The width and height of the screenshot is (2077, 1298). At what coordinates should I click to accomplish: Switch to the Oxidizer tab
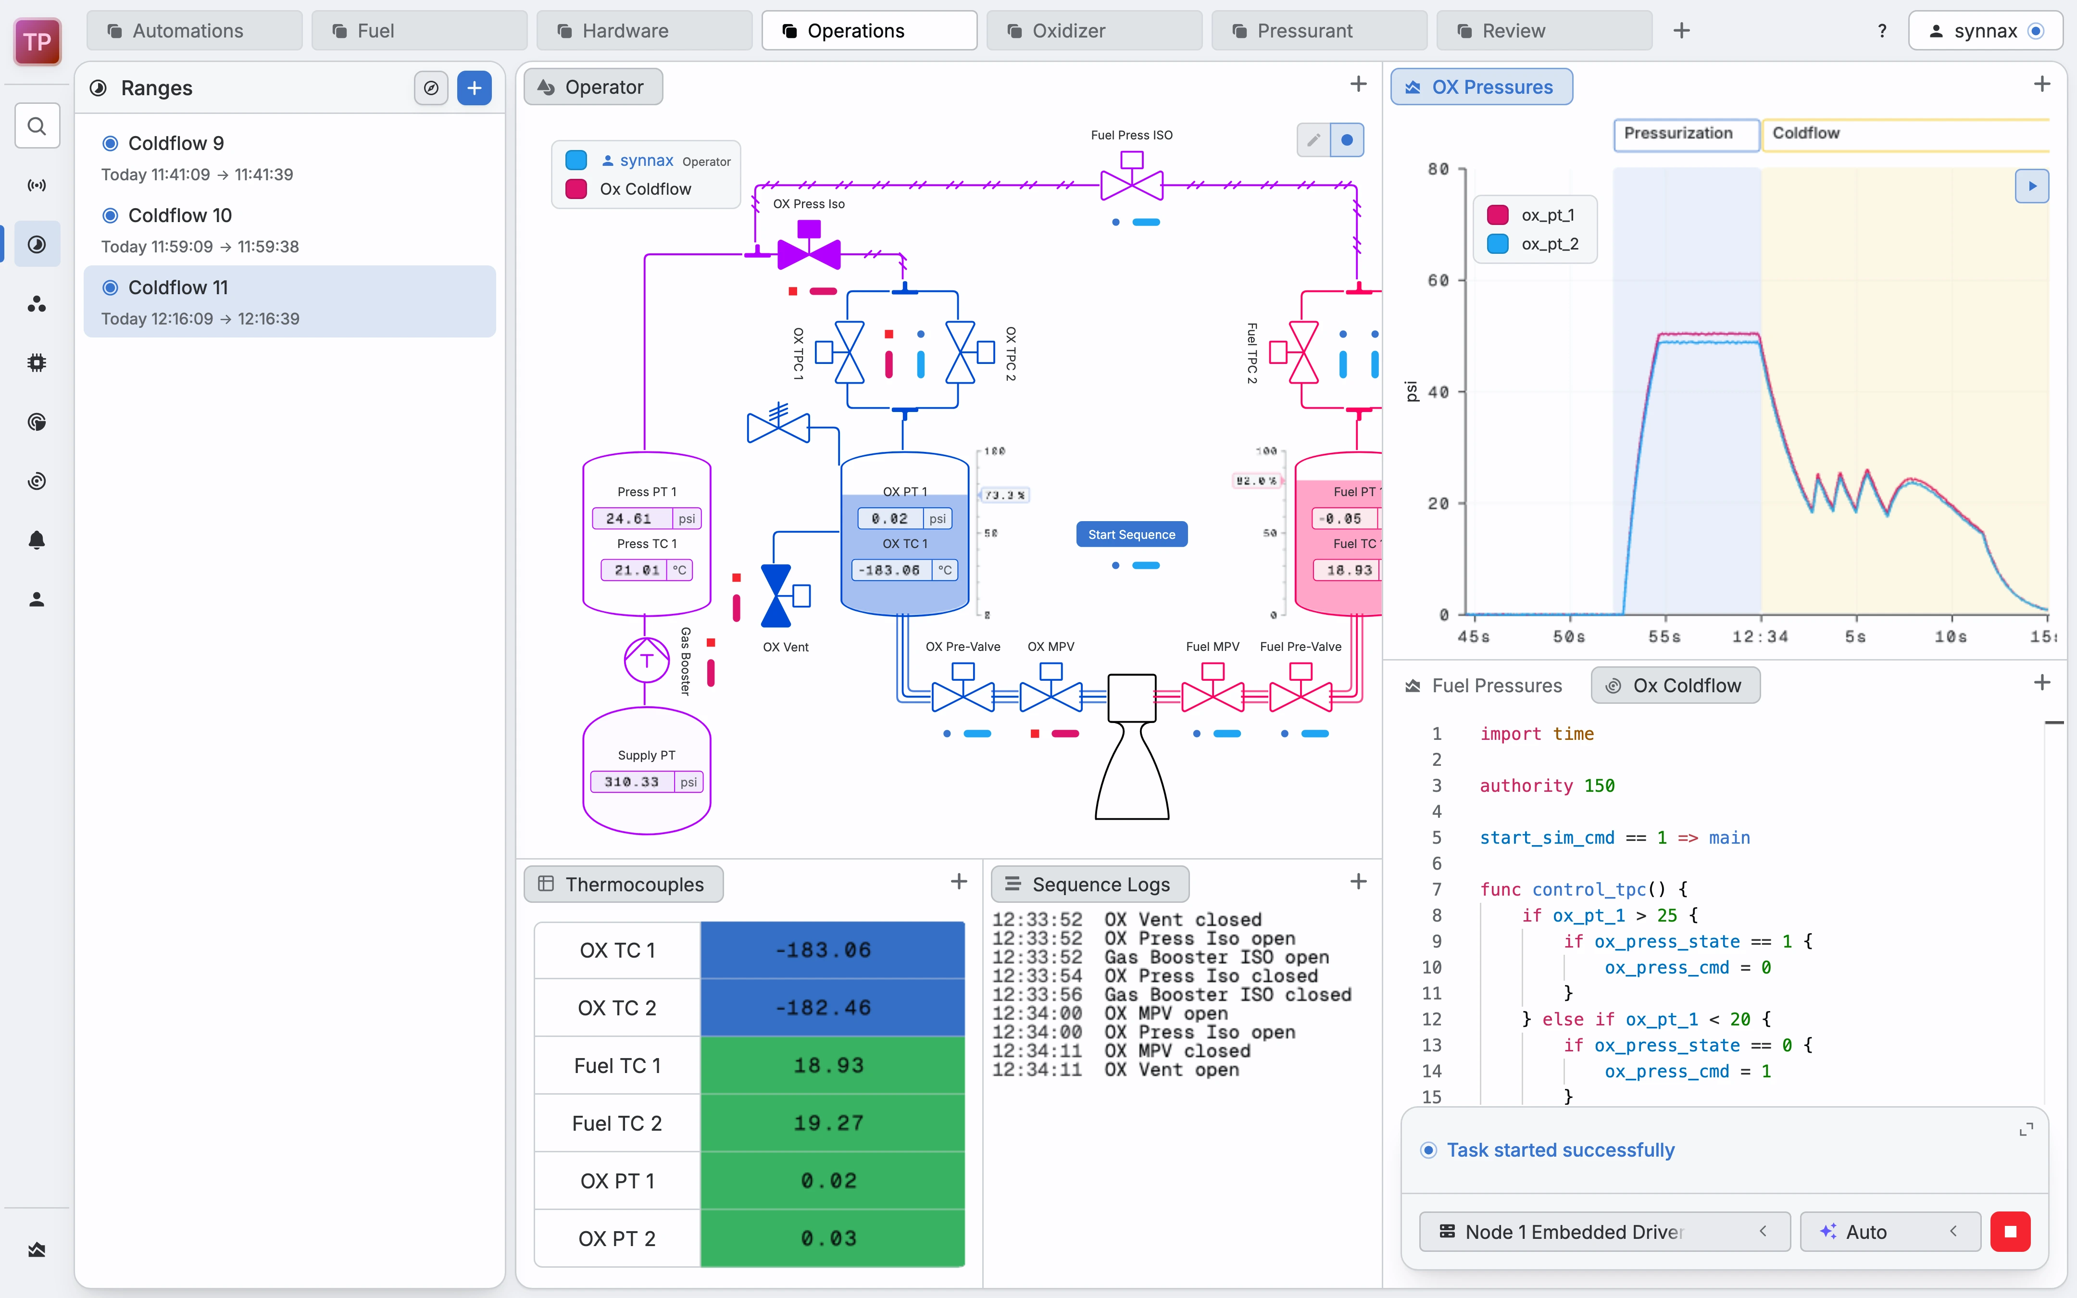coord(1093,31)
